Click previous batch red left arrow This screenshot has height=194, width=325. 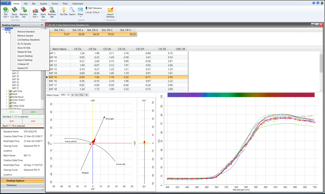[12, 121]
